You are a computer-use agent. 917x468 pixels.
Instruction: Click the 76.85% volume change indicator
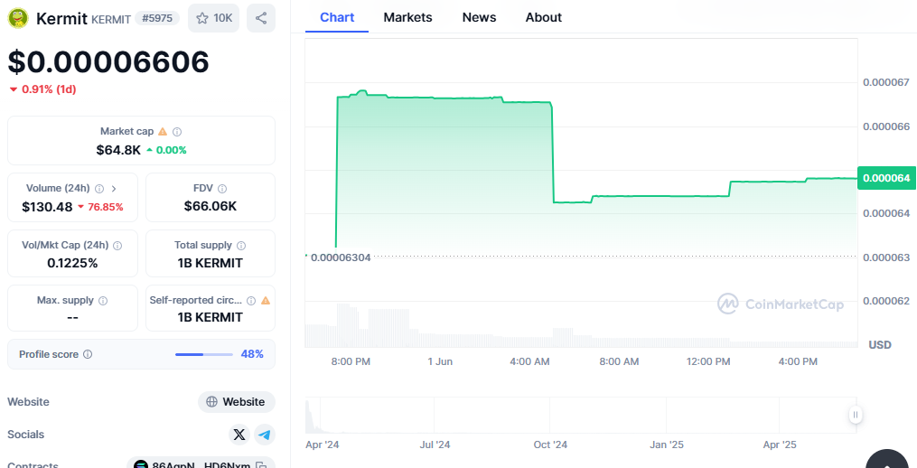[x=100, y=207]
